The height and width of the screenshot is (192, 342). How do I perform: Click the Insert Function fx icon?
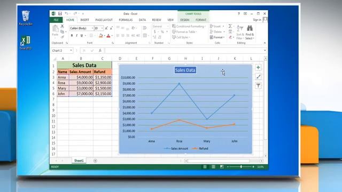(x=100, y=51)
